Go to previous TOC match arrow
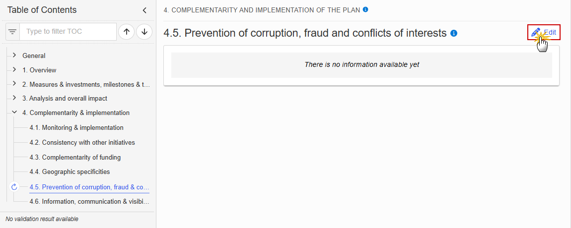The width and height of the screenshot is (571, 228). (x=126, y=32)
